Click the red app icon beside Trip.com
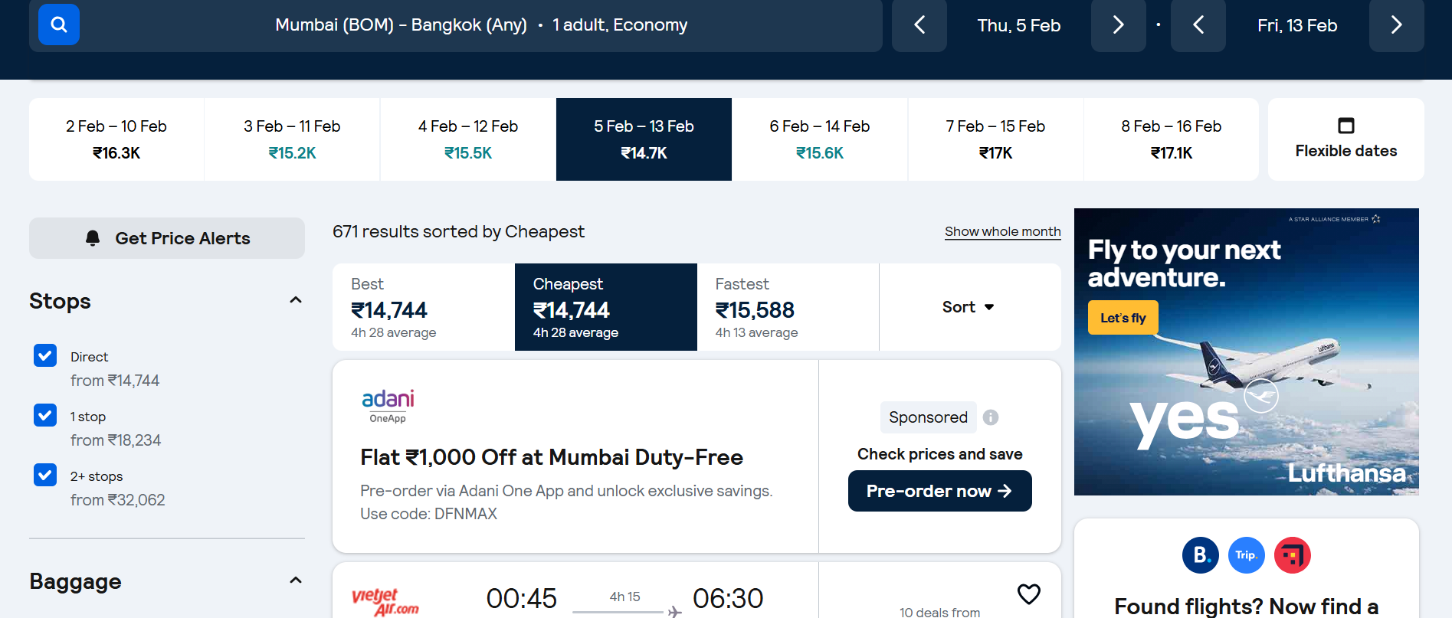The width and height of the screenshot is (1452, 618). (x=1293, y=555)
